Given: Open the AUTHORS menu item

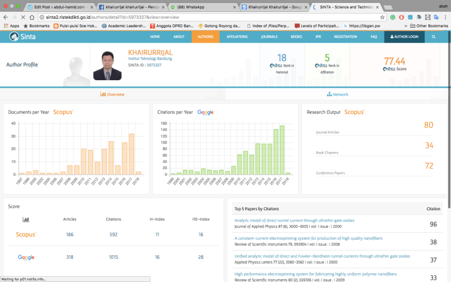Looking at the screenshot, I should tap(205, 37).
